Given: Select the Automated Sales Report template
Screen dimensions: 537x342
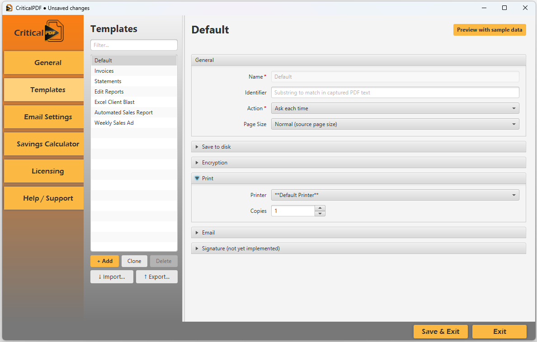Looking at the screenshot, I should [x=134, y=112].
